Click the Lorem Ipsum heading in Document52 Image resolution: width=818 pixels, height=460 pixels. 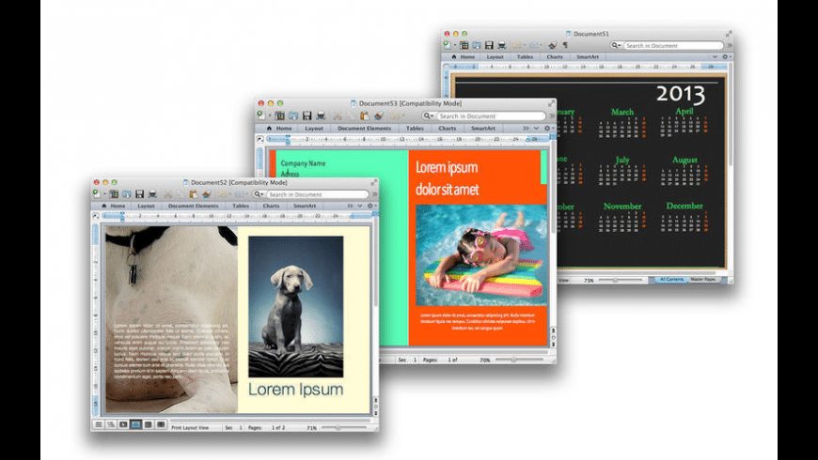coord(296,390)
